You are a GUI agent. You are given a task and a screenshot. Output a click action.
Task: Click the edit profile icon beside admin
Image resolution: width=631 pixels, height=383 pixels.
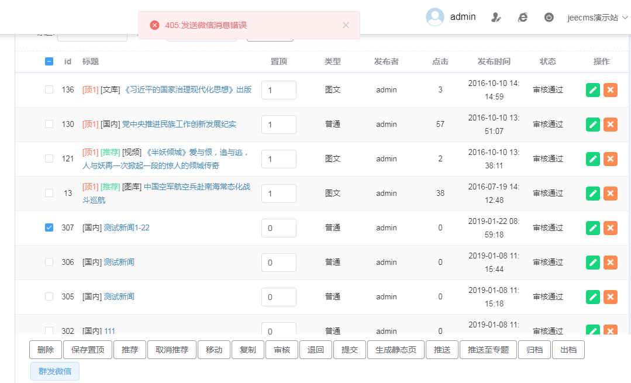(496, 18)
